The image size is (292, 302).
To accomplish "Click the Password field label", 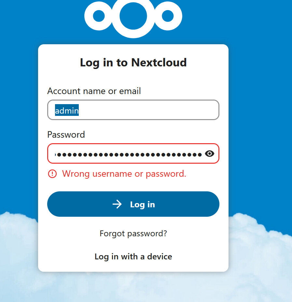I will pyautogui.click(x=66, y=134).
